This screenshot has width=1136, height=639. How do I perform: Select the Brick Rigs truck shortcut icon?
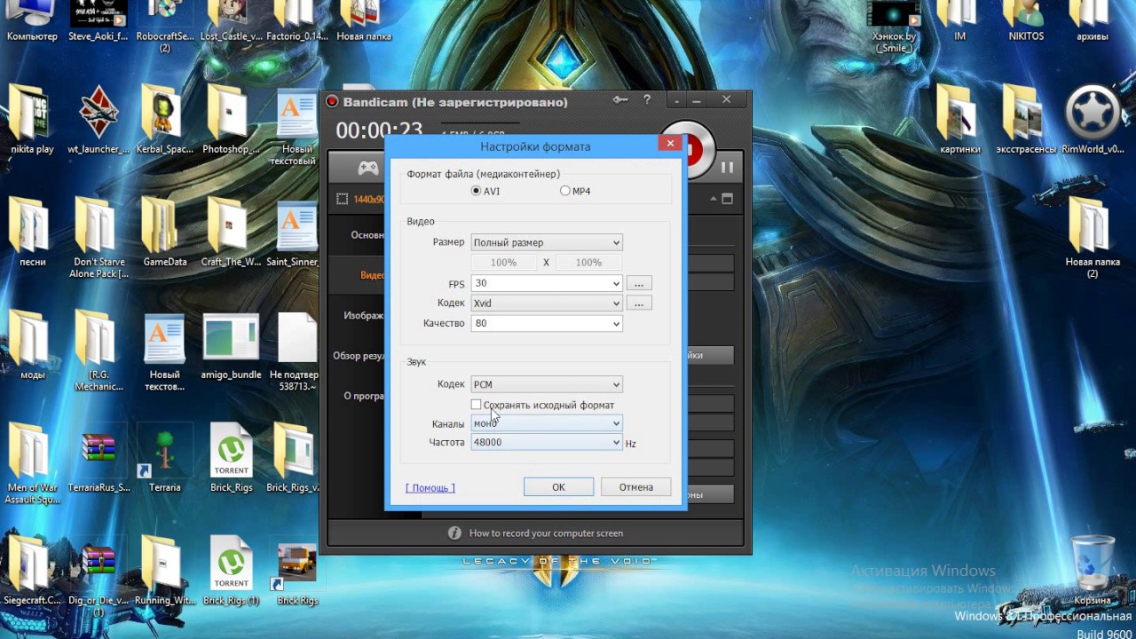pyautogui.click(x=296, y=572)
